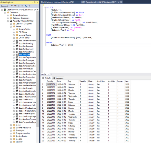
Task: Switch to the DIM_Customers.sql tab
Action: 57,2
